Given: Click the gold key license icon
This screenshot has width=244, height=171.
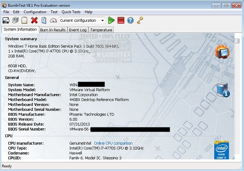Looking at the screenshot, I should click(140, 20).
